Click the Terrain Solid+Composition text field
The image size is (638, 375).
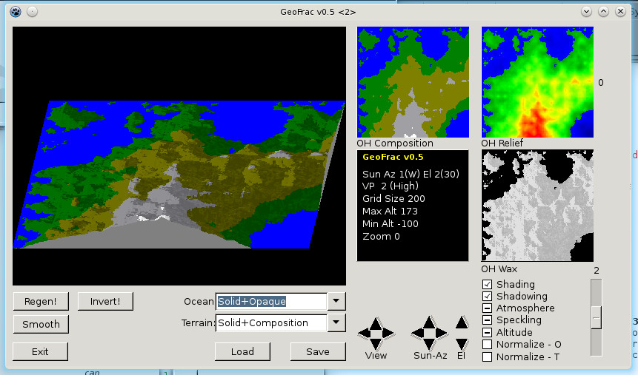point(270,322)
